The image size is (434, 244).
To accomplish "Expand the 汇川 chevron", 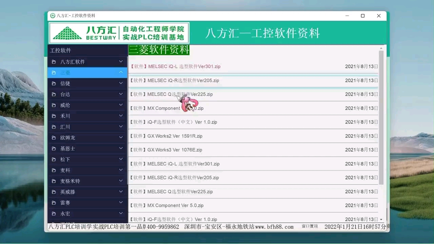I will point(121,126).
